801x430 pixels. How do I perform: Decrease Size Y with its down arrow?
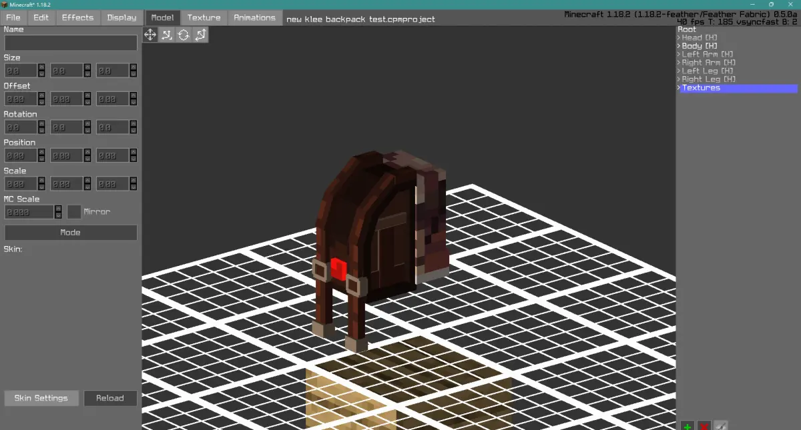tap(87, 74)
